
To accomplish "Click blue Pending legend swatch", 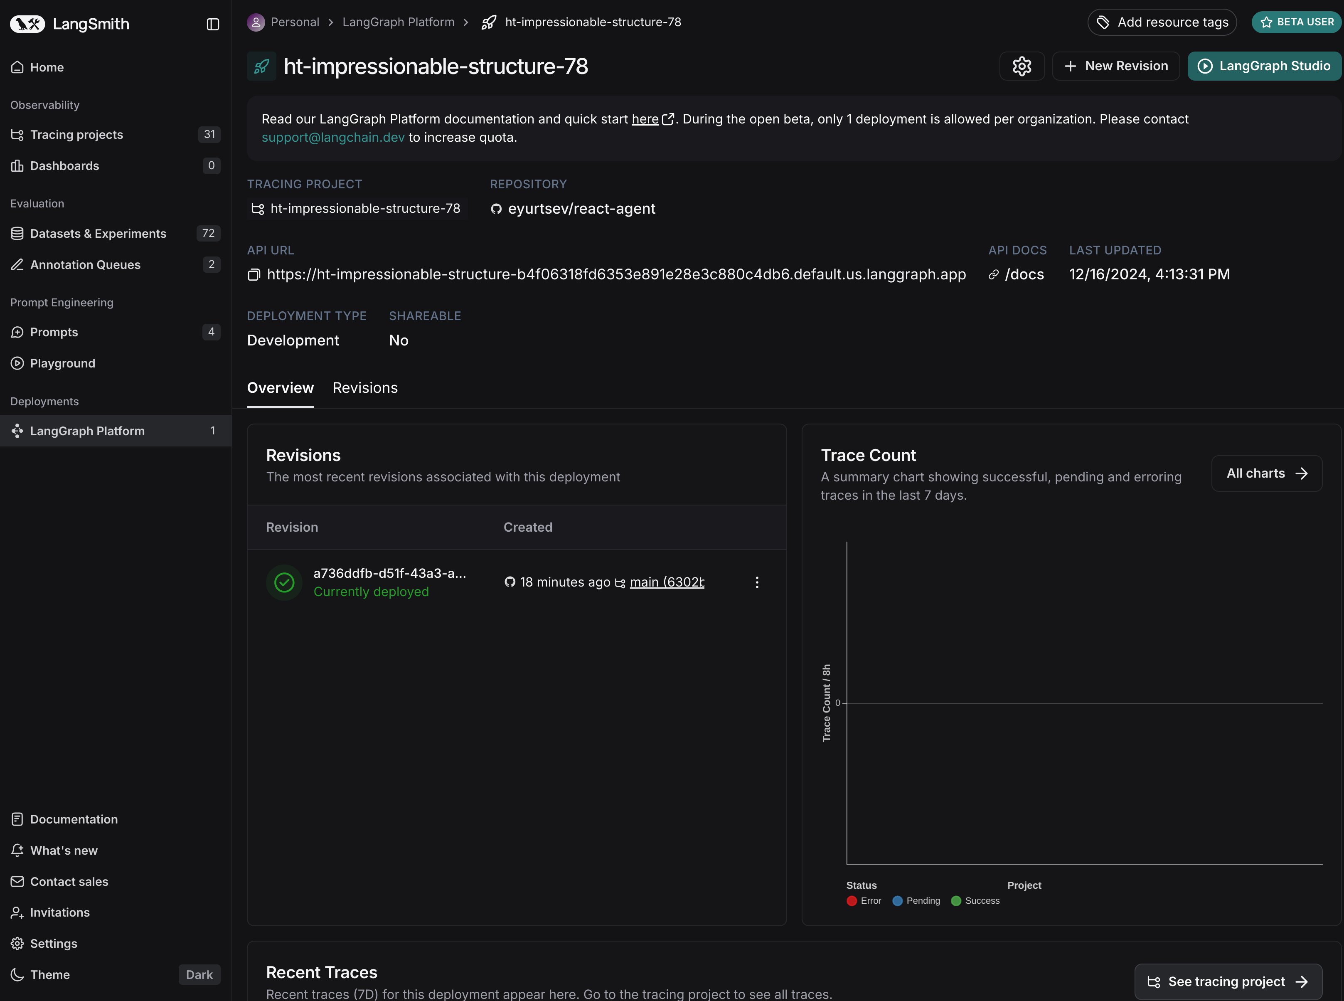I will coord(898,901).
